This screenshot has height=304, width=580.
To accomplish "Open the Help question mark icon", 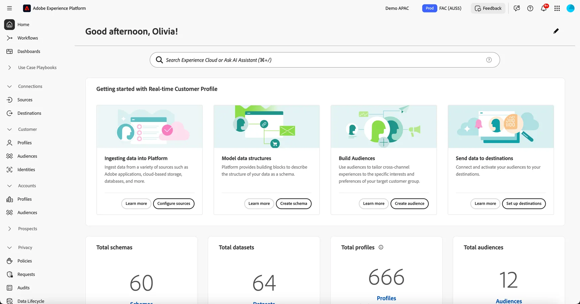I will point(530,8).
